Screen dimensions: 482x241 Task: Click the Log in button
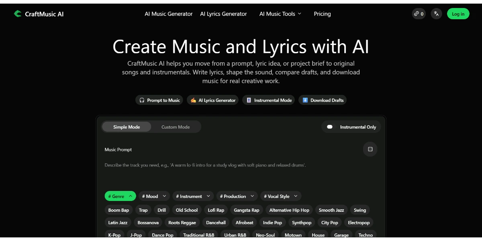coord(458,14)
